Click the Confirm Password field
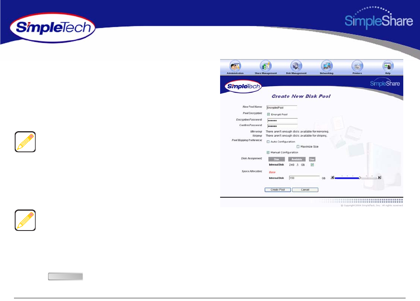Viewport: 420px width, 301px height. click(283, 126)
